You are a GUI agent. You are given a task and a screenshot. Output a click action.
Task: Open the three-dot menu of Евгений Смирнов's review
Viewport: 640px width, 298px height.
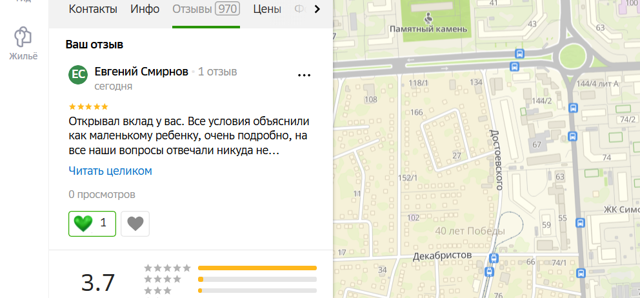click(305, 75)
